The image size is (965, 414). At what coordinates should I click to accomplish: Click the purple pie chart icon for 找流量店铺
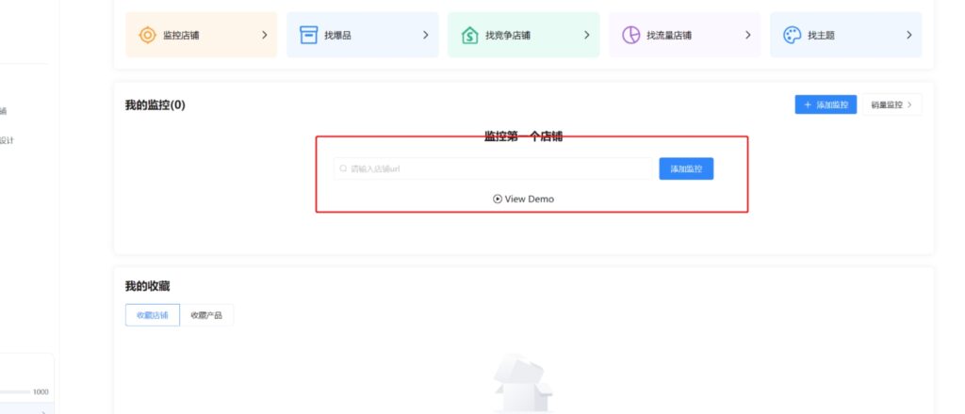630,35
